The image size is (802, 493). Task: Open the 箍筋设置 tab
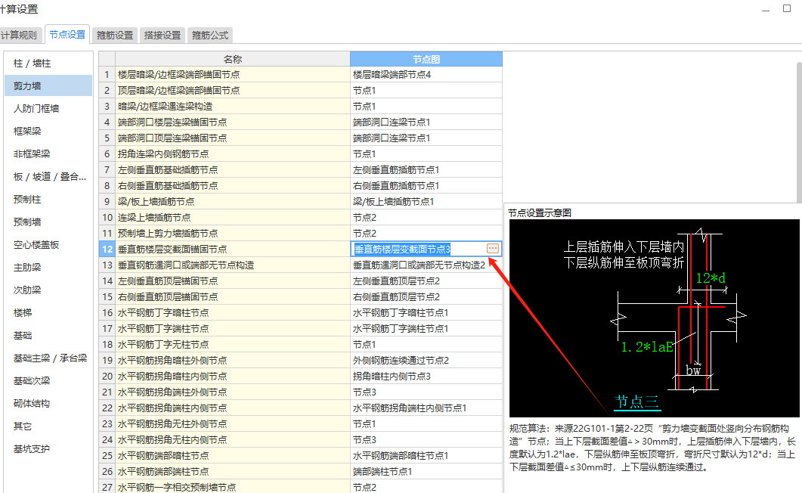click(115, 35)
